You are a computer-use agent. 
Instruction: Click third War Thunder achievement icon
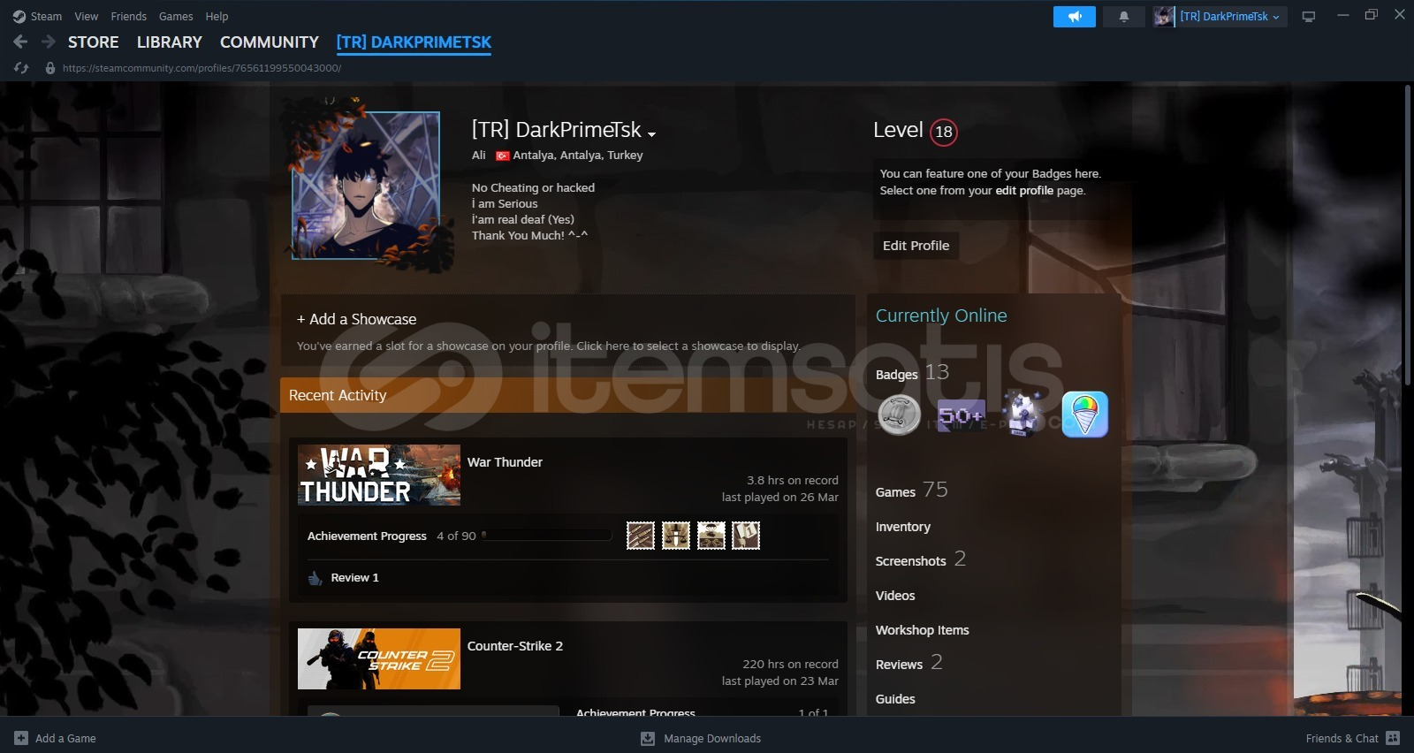tap(711, 536)
